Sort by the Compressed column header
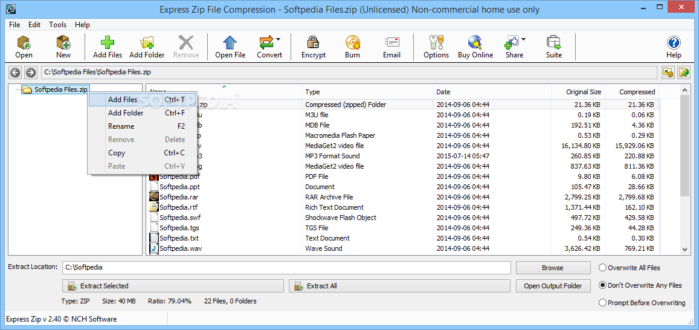699x330 pixels. click(632, 92)
